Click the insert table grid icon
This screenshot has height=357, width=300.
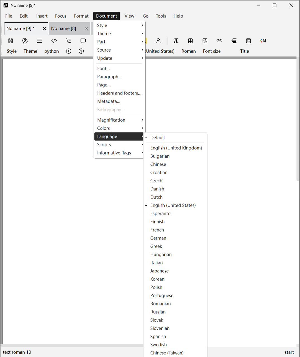[x=190, y=41]
